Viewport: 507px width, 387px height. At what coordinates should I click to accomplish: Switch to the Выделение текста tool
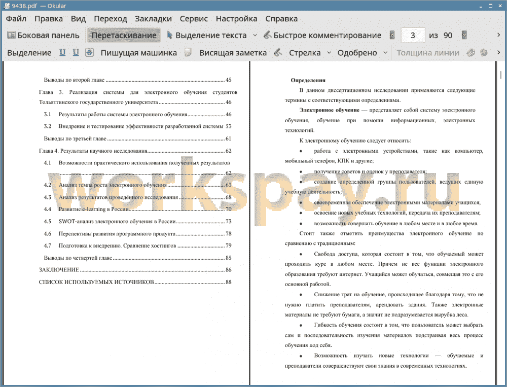click(207, 36)
